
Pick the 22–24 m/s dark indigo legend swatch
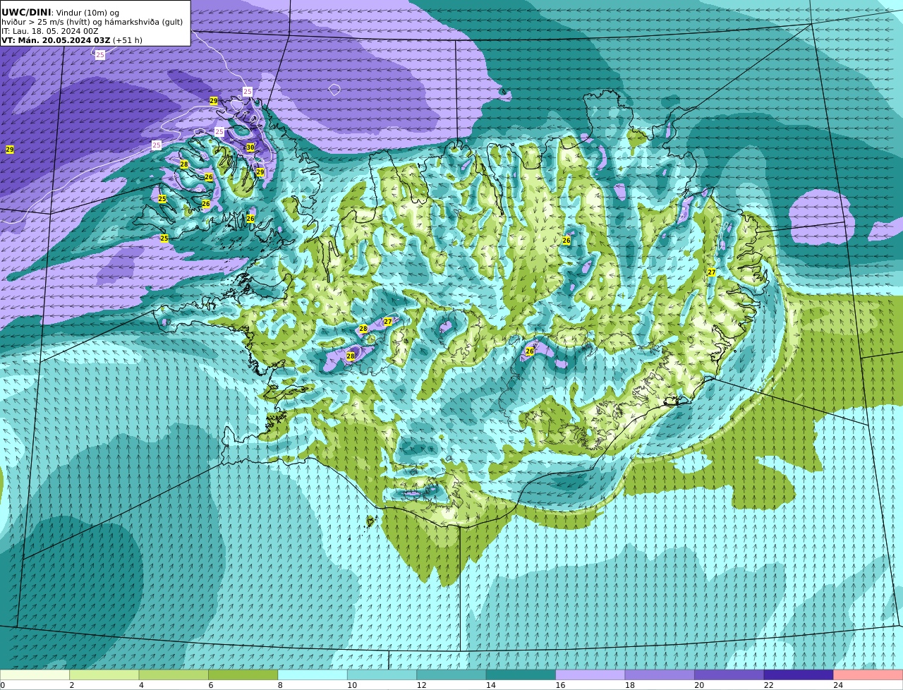799,675
